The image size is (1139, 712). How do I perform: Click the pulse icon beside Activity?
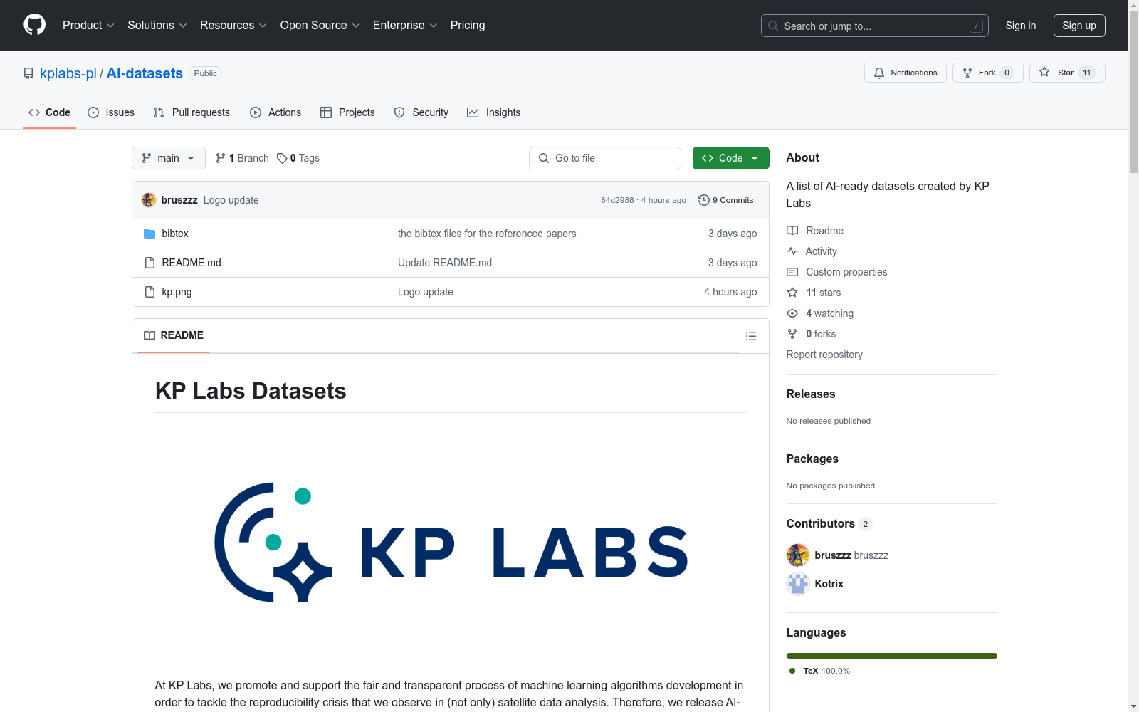pos(792,251)
